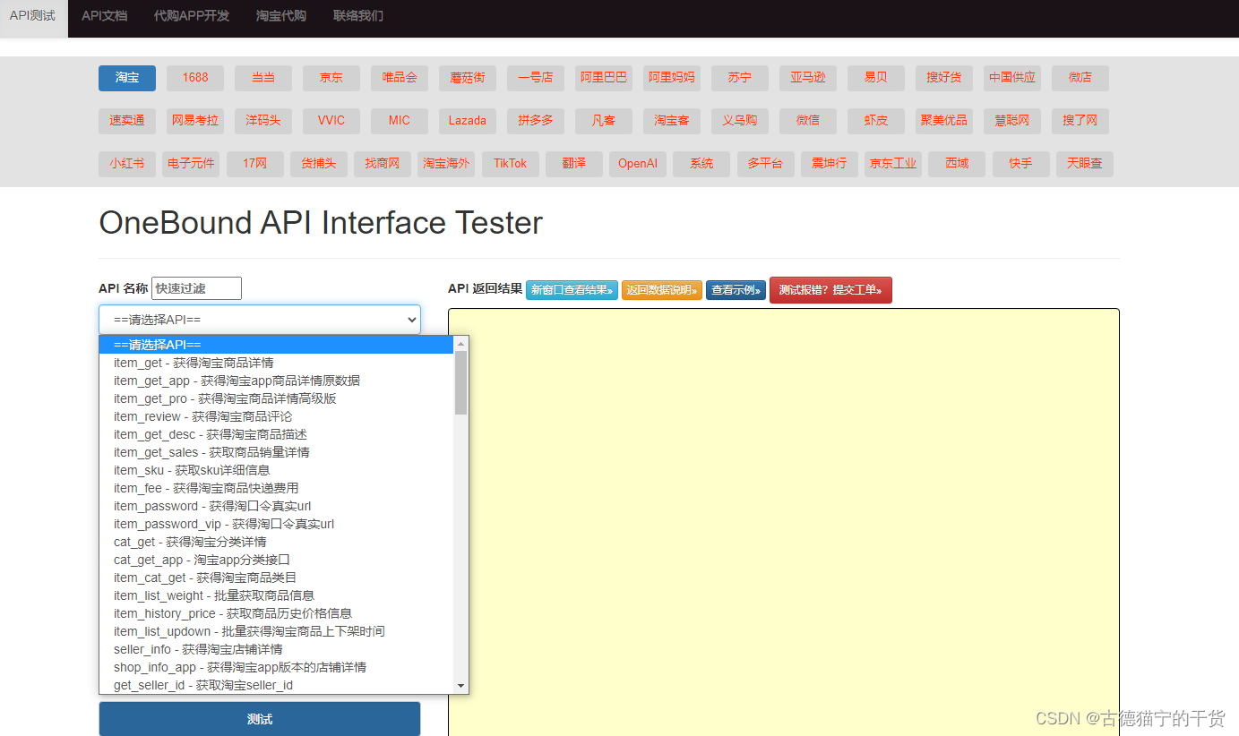The width and height of the screenshot is (1239, 736).
Task: Pick get_seller_id option in list
Action: 276,685
